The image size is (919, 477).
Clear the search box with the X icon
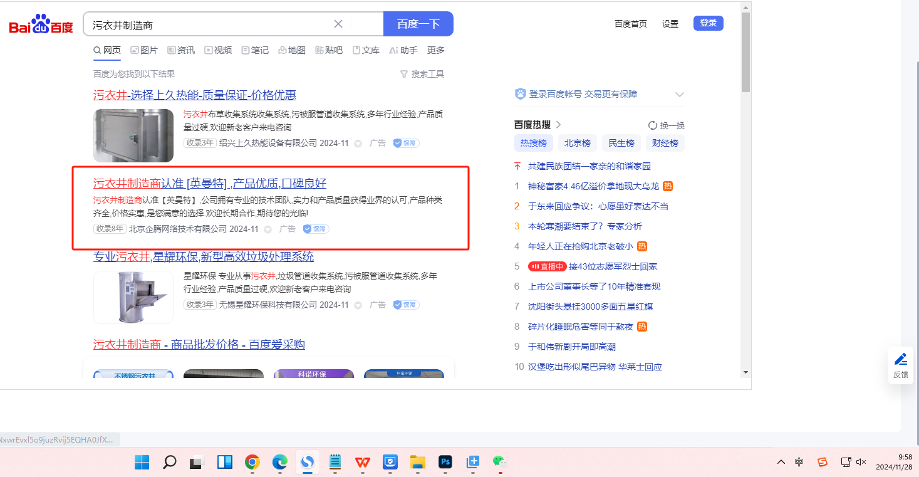pyautogui.click(x=338, y=24)
